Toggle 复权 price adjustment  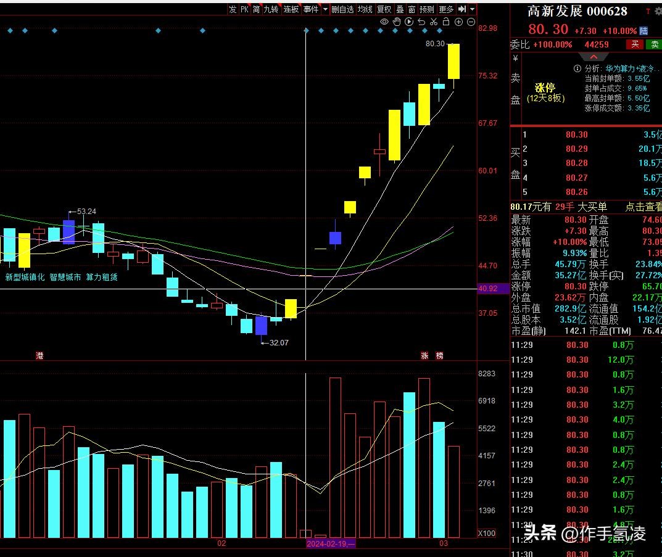click(384, 9)
